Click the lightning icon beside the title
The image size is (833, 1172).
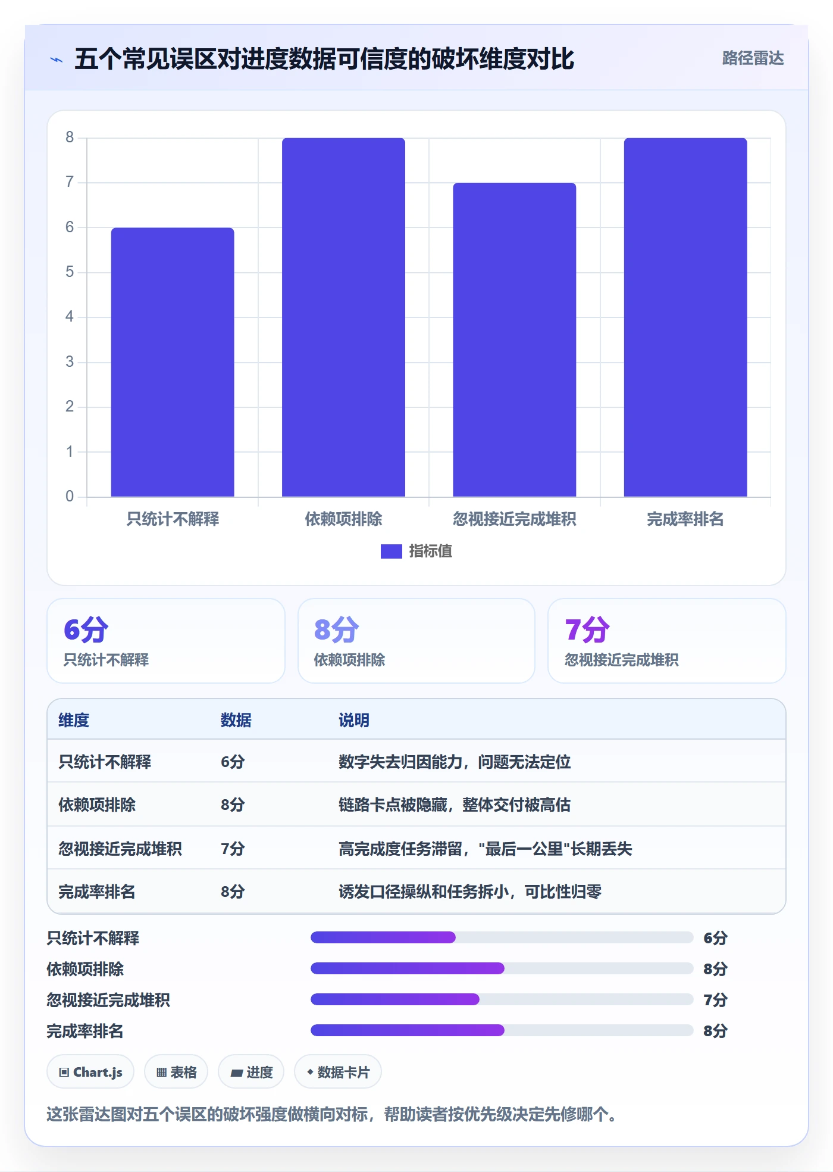pyautogui.click(x=57, y=60)
